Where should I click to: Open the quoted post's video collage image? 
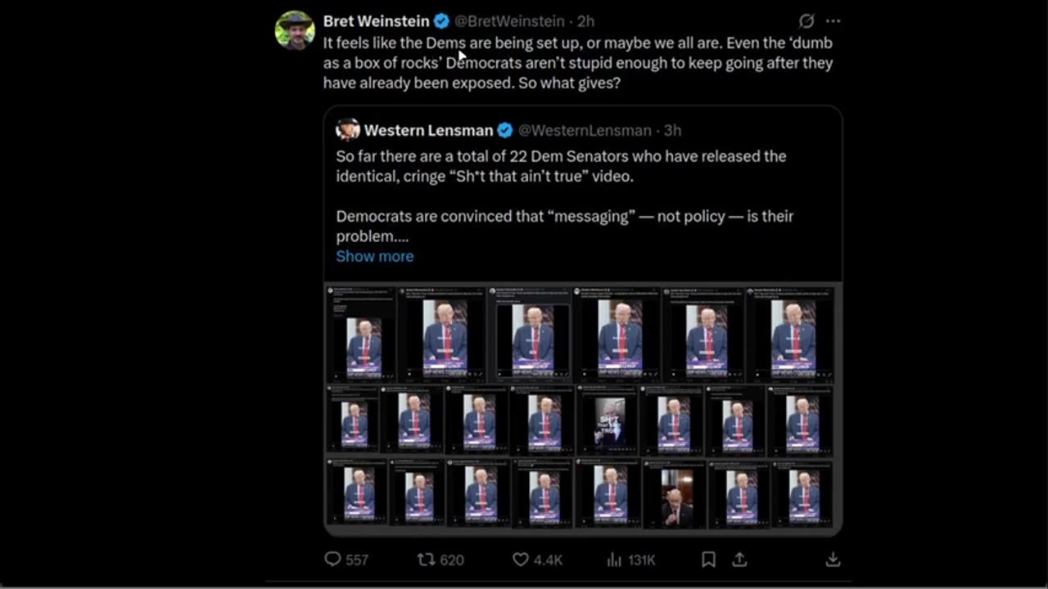click(x=582, y=407)
